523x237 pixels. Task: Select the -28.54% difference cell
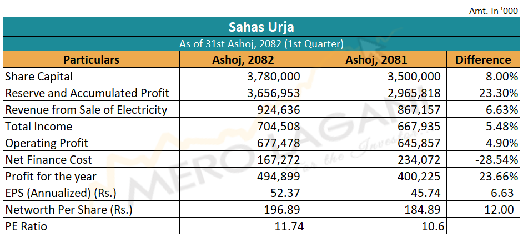point(496,160)
